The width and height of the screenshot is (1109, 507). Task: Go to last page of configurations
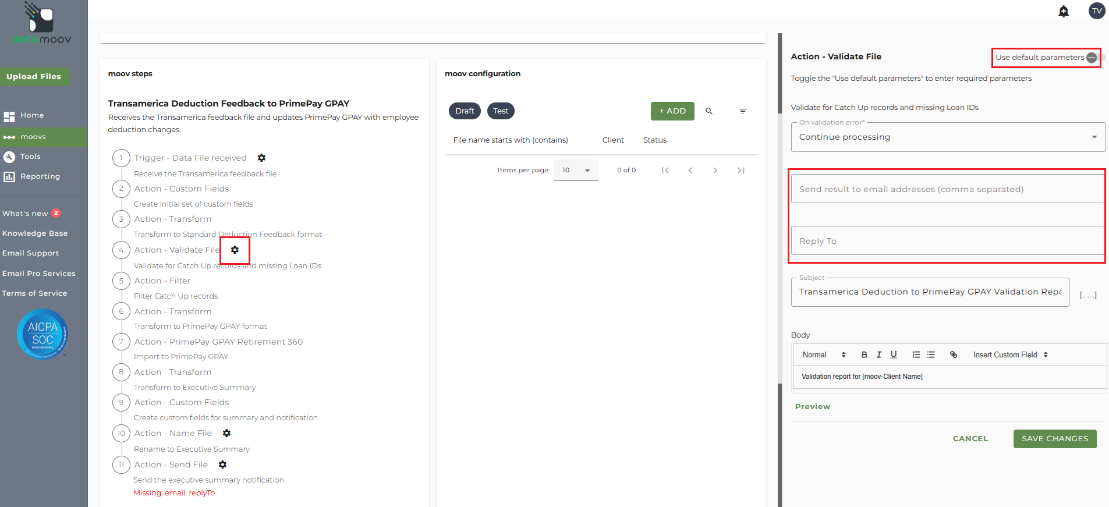coord(741,171)
